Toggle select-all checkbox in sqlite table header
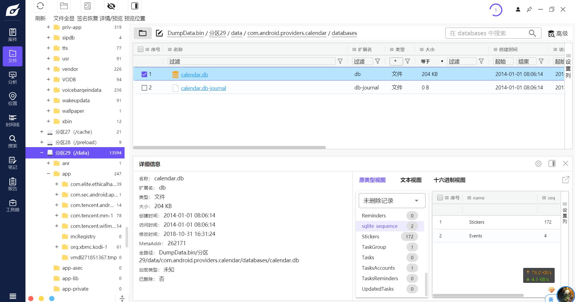This screenshot has width=575, height=302. coord(440,198)
